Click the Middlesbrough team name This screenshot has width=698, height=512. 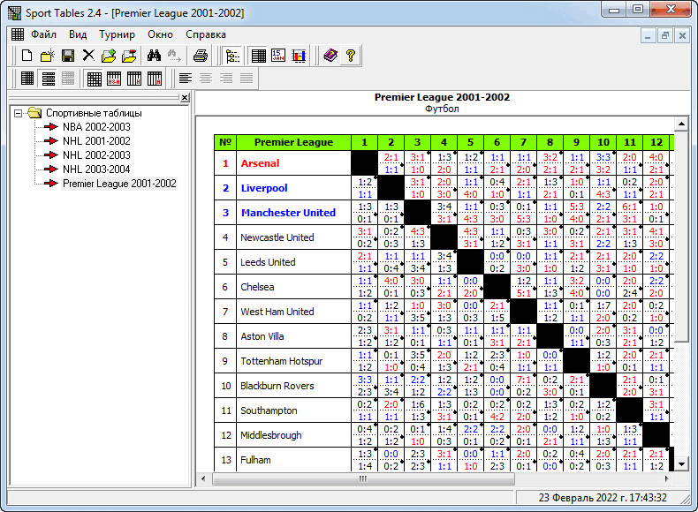click(270, 435)
